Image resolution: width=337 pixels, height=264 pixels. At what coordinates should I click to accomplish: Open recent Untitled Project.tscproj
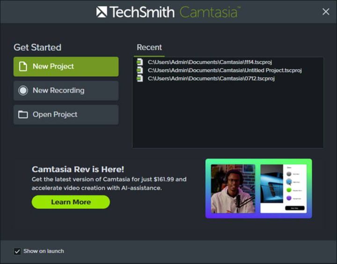tap(225, 70)
